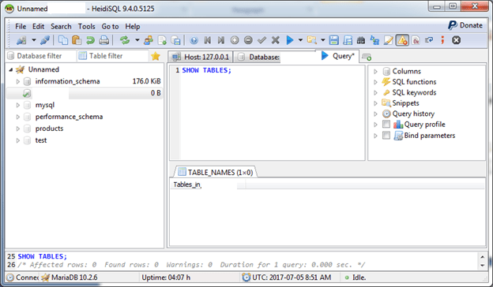Expand the Columns helper node
Image resolution: width=493 pixels, height=287 pixels.
pos(375,72)
